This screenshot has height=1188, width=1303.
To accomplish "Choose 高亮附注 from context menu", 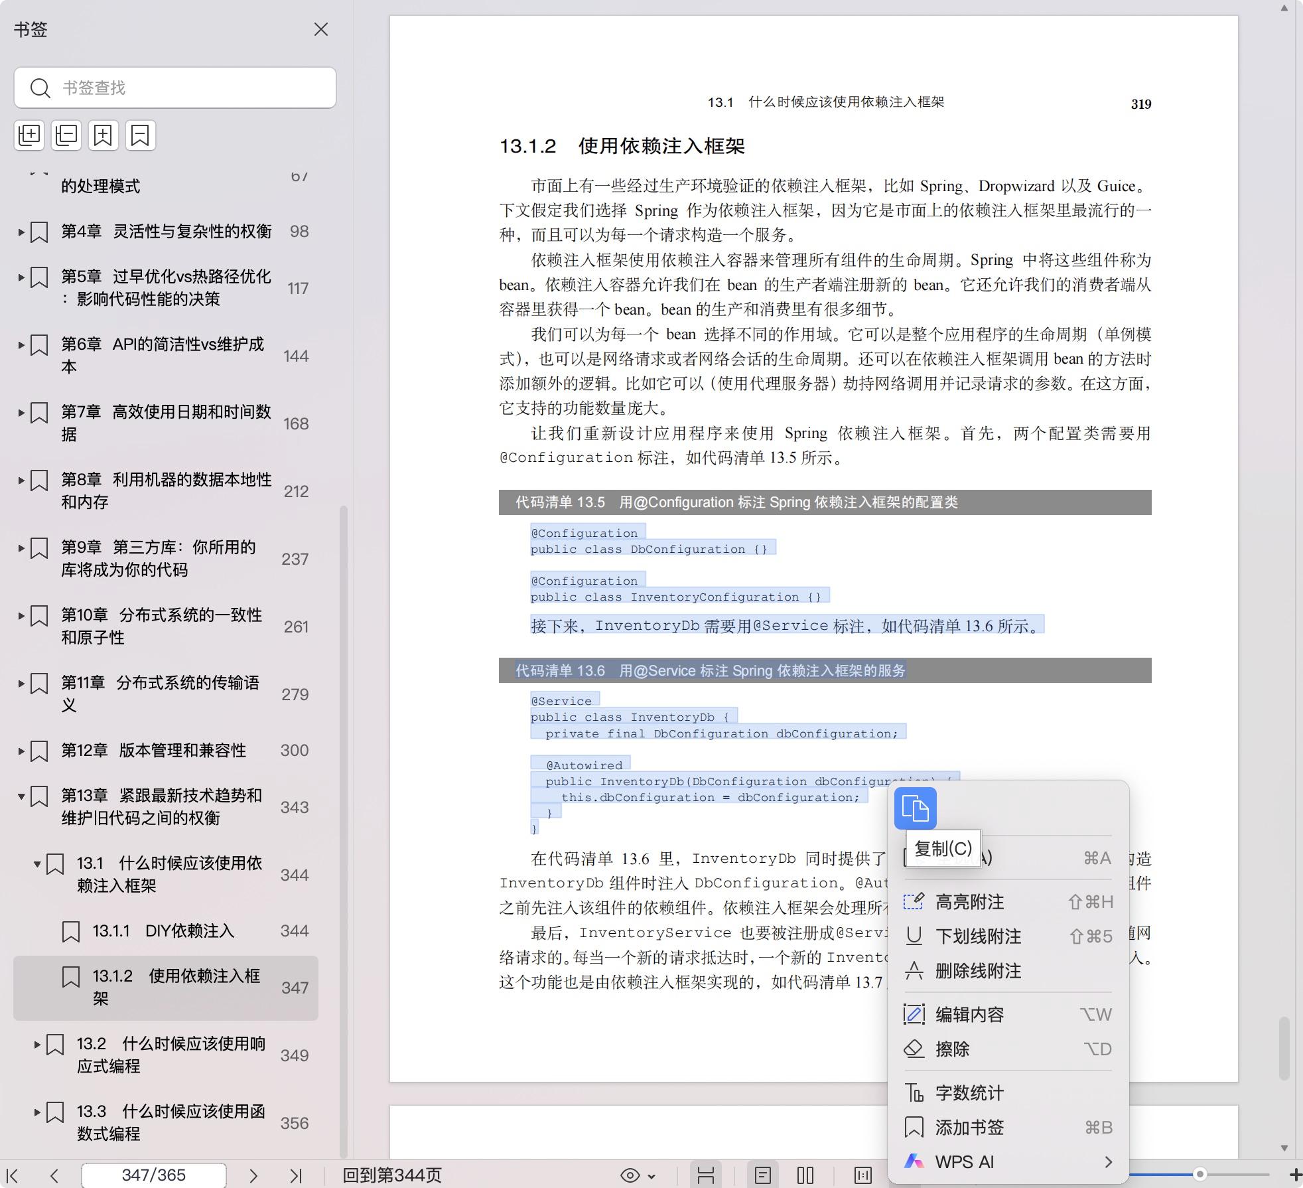I will click(1008, 902).
